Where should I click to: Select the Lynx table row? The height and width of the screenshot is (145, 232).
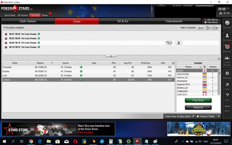[88, 75]
